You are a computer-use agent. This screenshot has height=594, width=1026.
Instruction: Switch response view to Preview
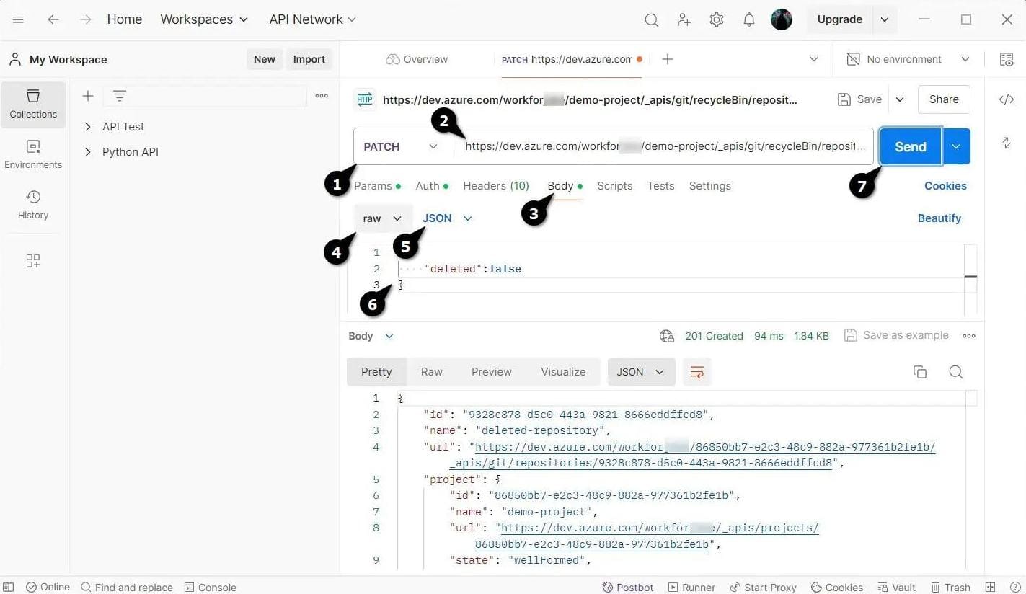pos(492,372)
